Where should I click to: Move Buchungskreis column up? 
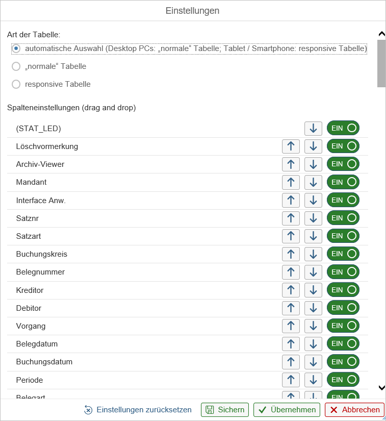pos(291,254)
